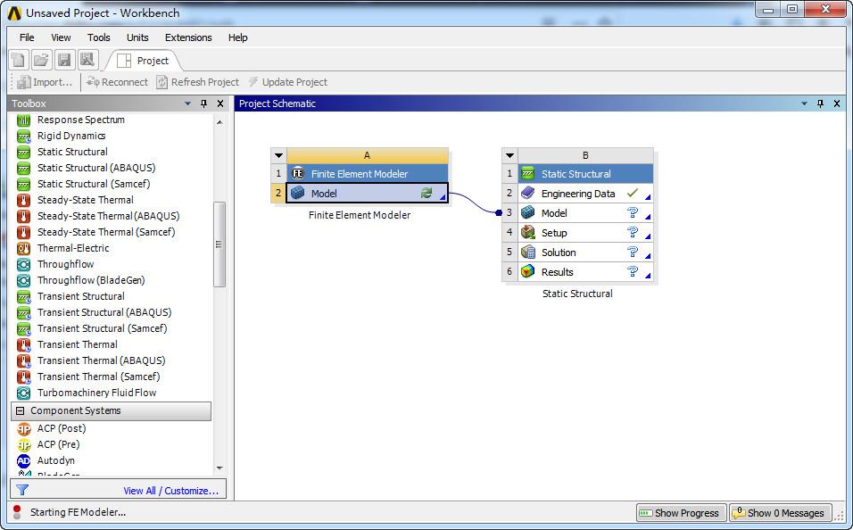The height and width of the screenshot is (530, 853).
Task: Click the Toolbox vertical scrollbar thumb
Action: [x=219, y=244]
